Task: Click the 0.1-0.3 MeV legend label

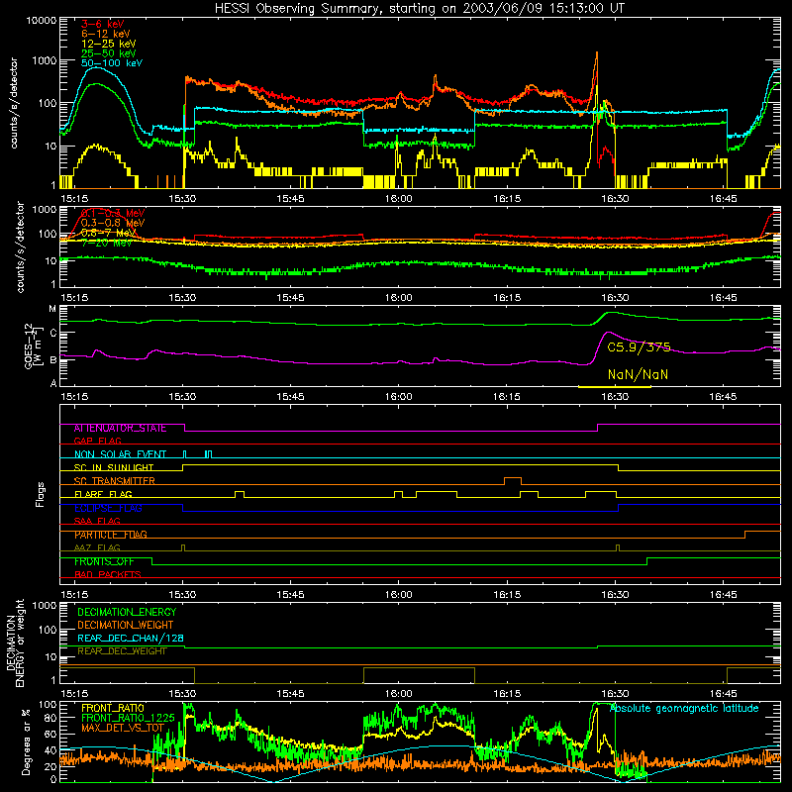Action: coord(113,213)
